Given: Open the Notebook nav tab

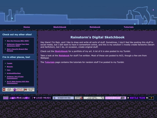Looking at the screenshot, I should pyautogui.click(x=95, y=27).
